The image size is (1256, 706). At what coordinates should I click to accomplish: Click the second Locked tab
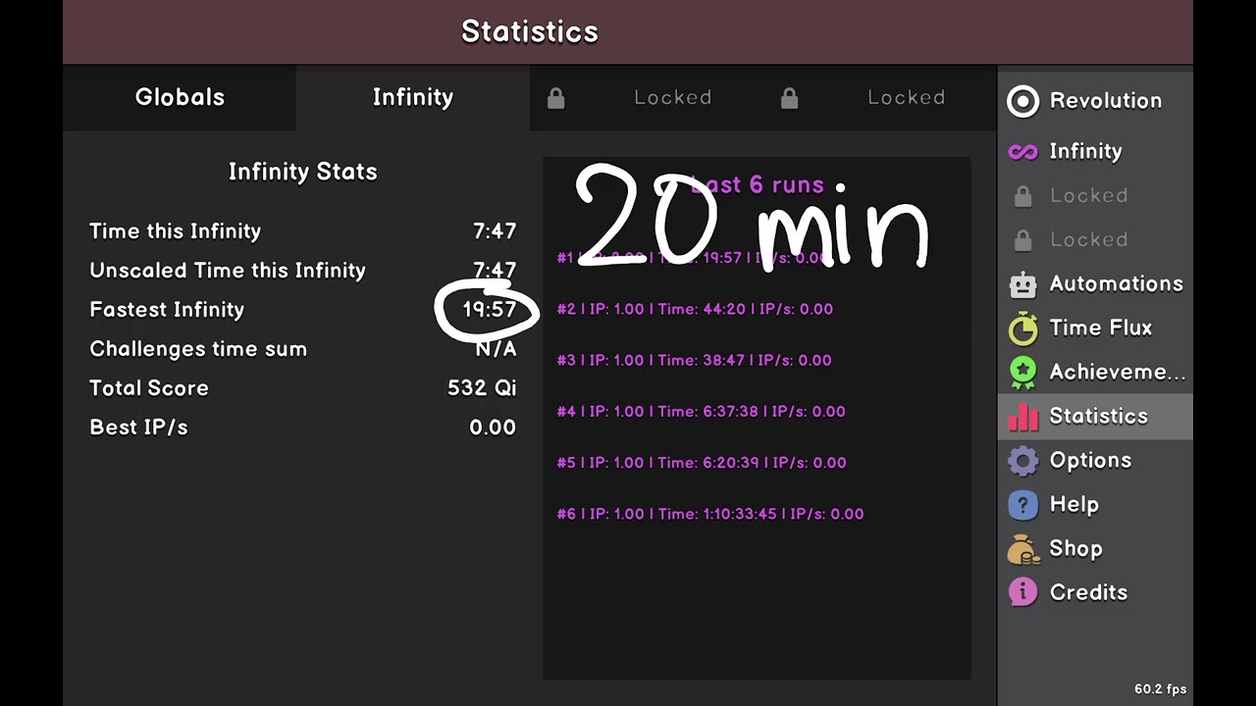(x=879, y=97)
